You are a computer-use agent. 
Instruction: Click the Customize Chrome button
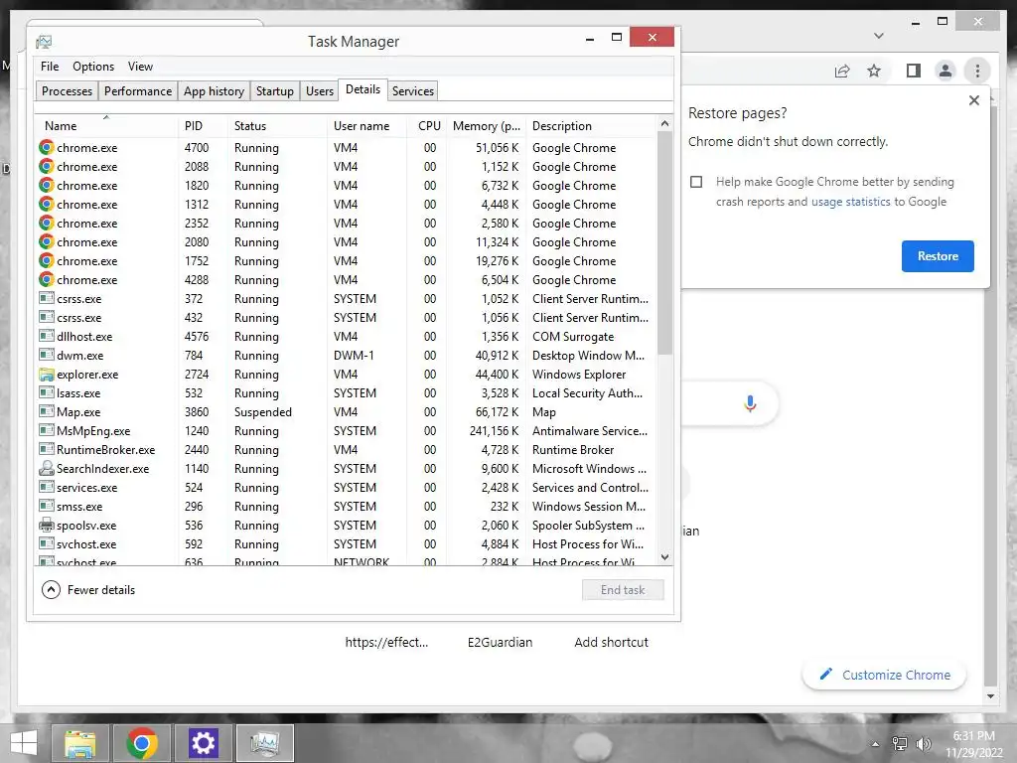884,675
